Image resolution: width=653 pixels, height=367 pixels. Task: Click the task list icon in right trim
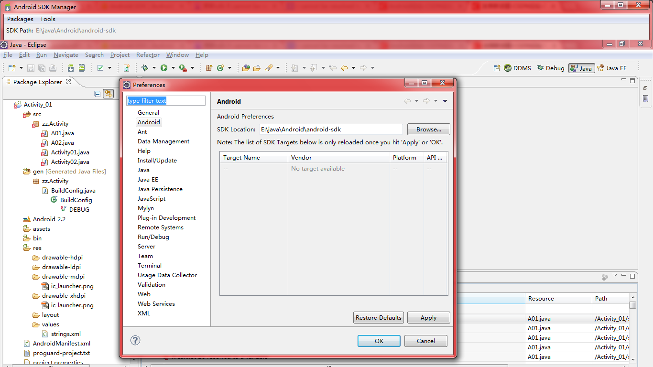point(645,99)
